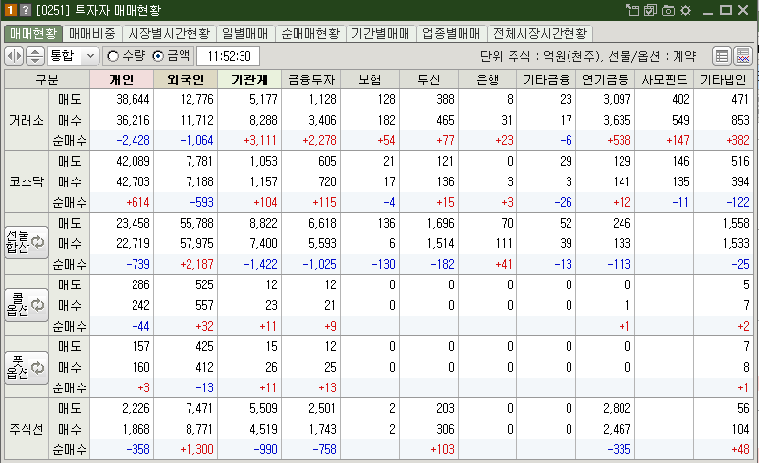Click the +1,300 외국인 stock futures value

tap(196, 449)
